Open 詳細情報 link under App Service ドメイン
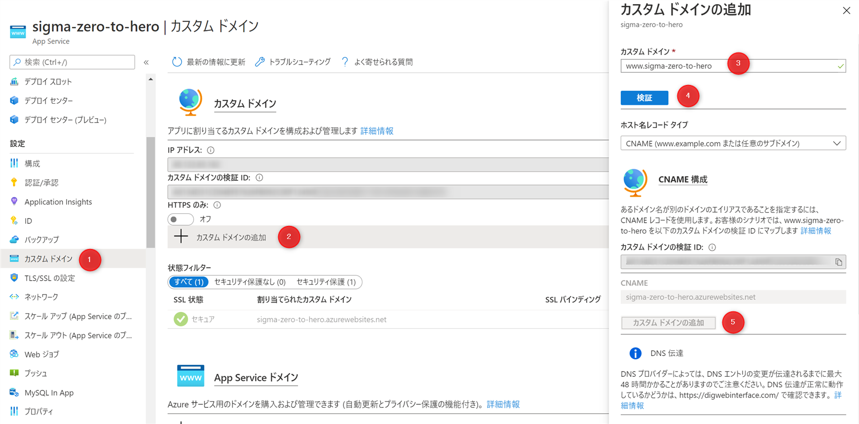Viewport: 859px width, 424px height. [503, 404]
